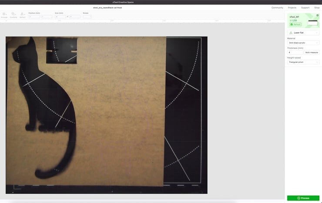This screenshot has height=203, width=322.
Task: Open the Combine tool menu
Action: [13, 15]
